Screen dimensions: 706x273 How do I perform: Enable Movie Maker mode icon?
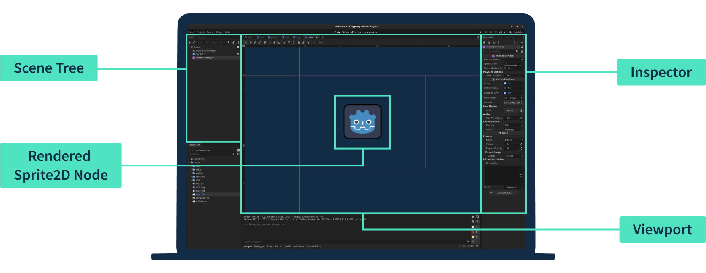pos(510,32)
